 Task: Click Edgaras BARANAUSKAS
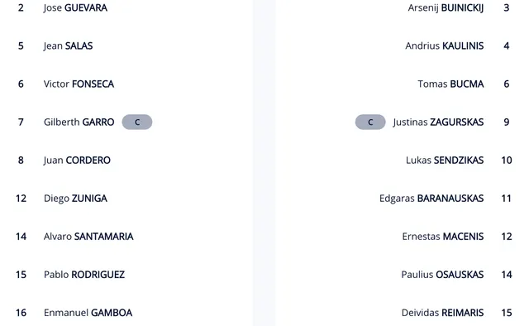431,199
